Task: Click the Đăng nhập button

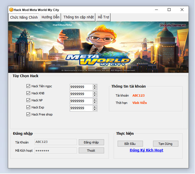Action: 91,142
